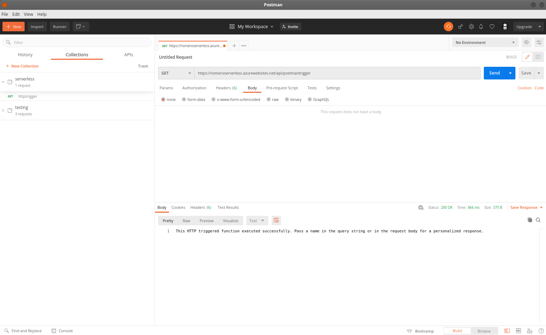Click the New Collection link

(x=22, y=66)
